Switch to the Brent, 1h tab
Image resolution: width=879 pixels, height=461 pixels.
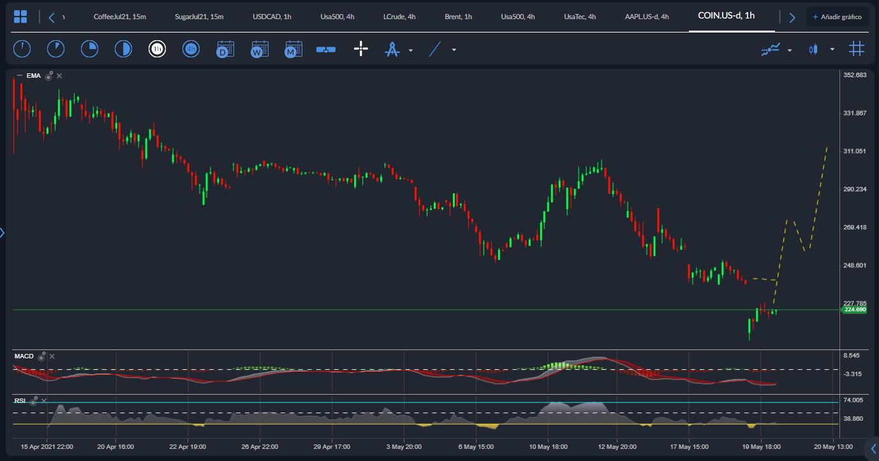point(458,17)
